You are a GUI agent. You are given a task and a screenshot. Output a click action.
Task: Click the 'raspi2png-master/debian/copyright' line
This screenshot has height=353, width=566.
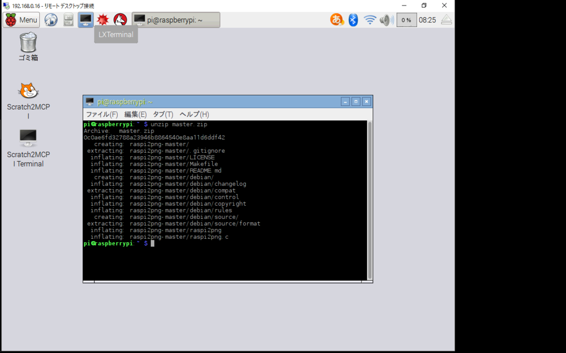[x=188, y=204]
